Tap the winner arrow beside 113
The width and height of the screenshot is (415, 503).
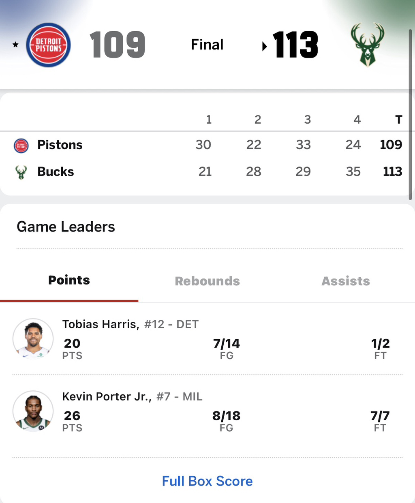(x=265, y=46)
